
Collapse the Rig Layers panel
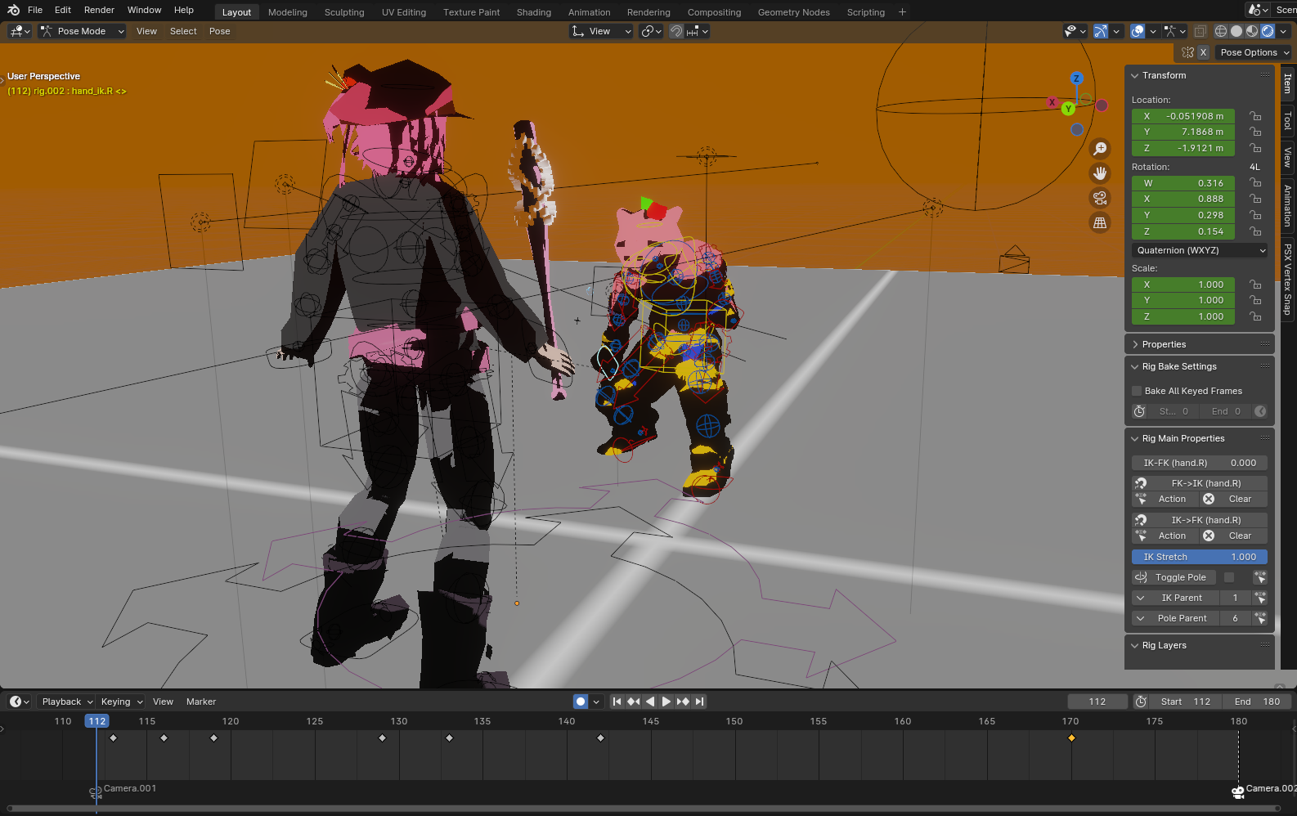(1135, 645)
